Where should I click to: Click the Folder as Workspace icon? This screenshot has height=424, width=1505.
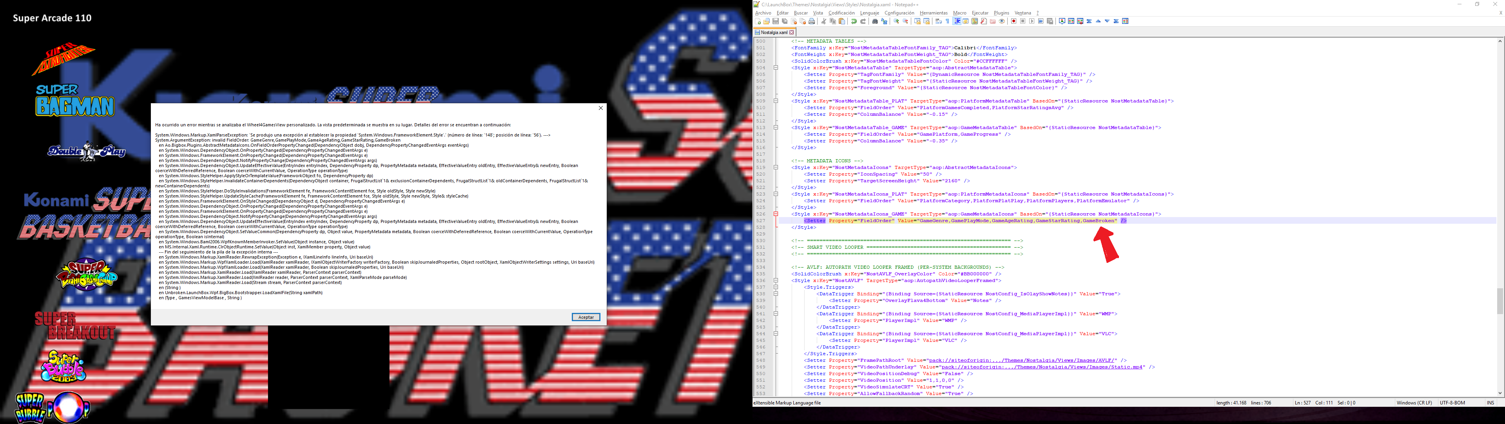tap(993, 22)
